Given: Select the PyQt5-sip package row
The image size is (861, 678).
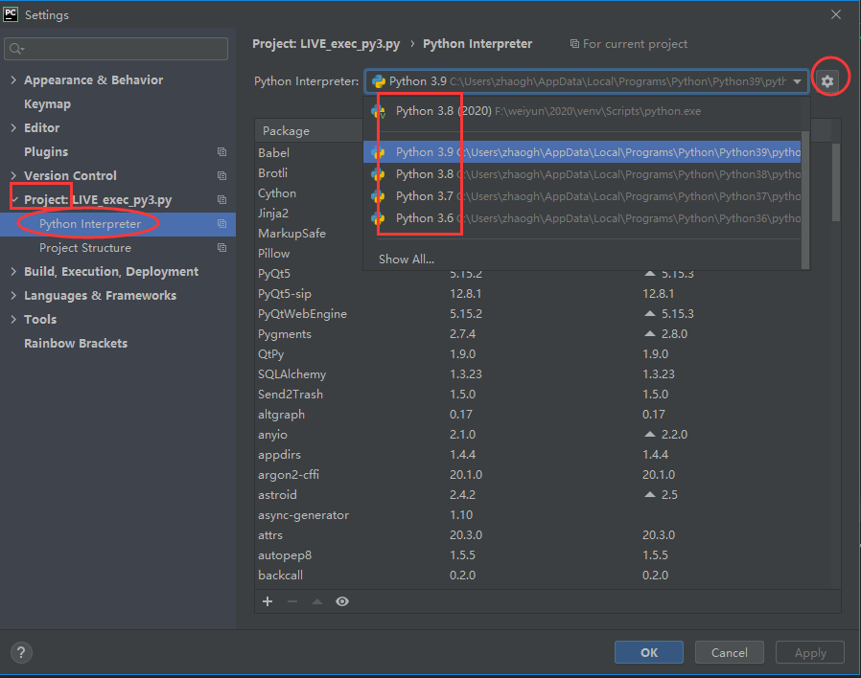Looking at the screenshot, I should tap(544, 294).
